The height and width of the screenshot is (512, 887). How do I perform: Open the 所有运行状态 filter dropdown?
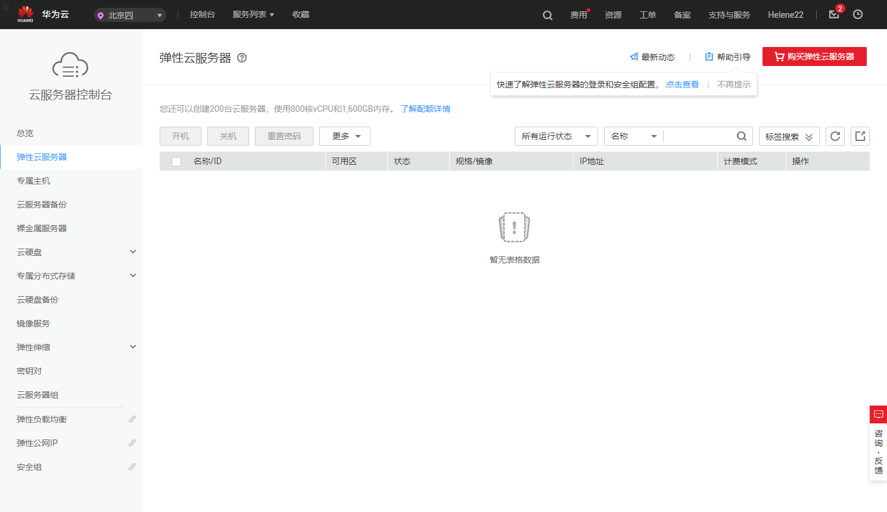click(x=556, y=136)
